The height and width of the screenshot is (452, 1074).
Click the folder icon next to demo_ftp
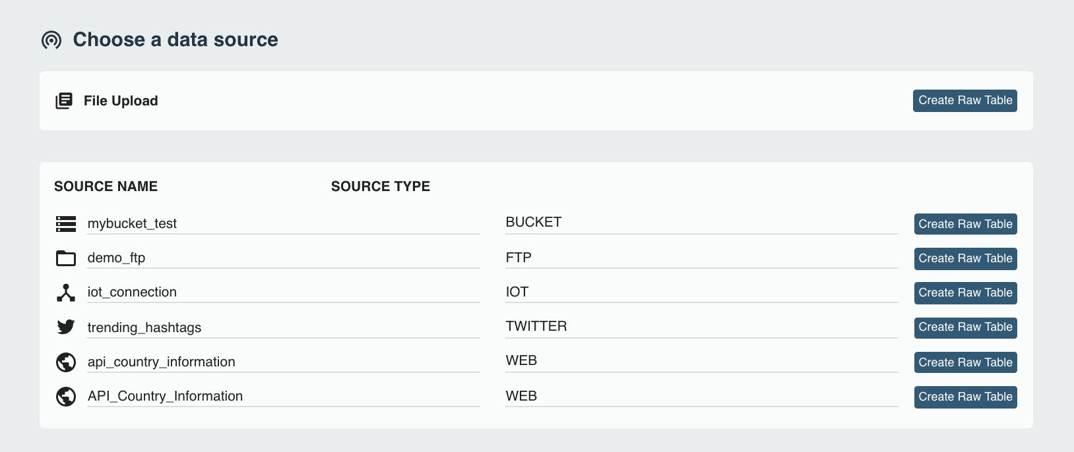pyautogui.click(x=66, y=258)
